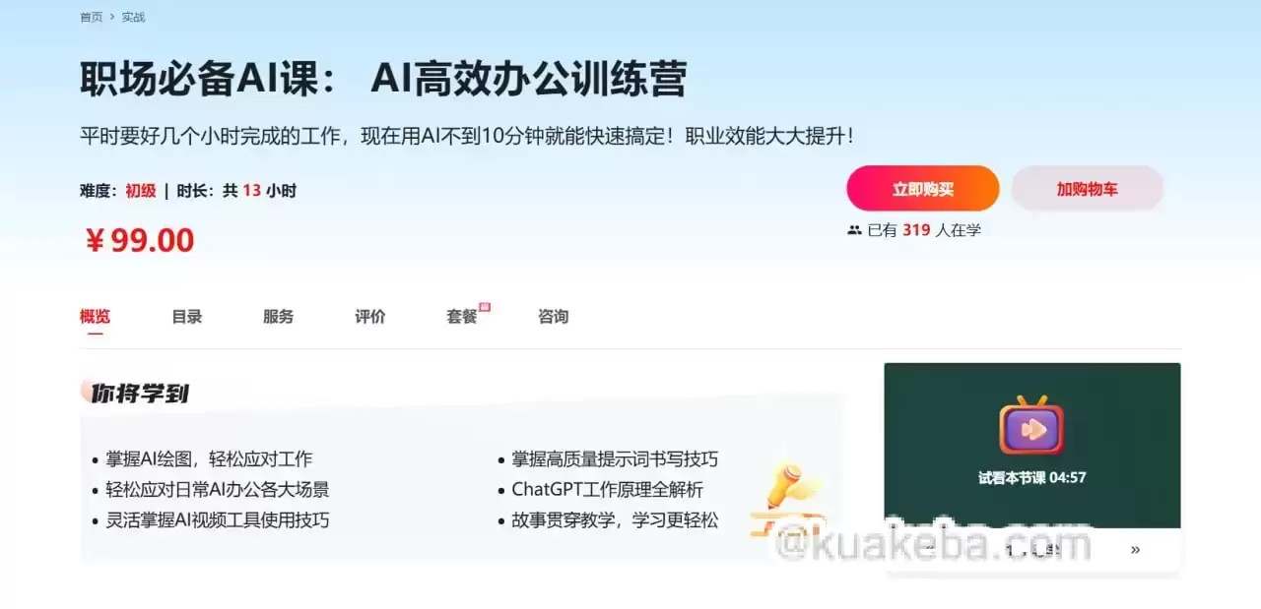Viewport: 1261px width, 609px height.
Task: Open the 目录 tab
Action: (187, 317)
